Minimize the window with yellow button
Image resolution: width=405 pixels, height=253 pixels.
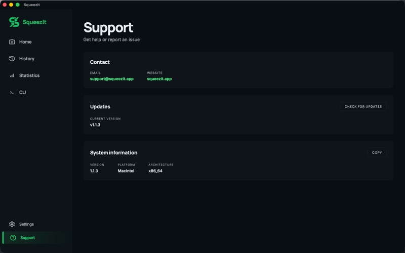[x=11, y=5]
